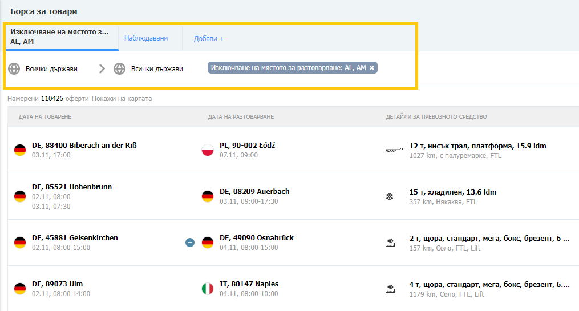
Task: Click '1027 km, с полуремарке, FTL' text
Action: coord(455,156)
